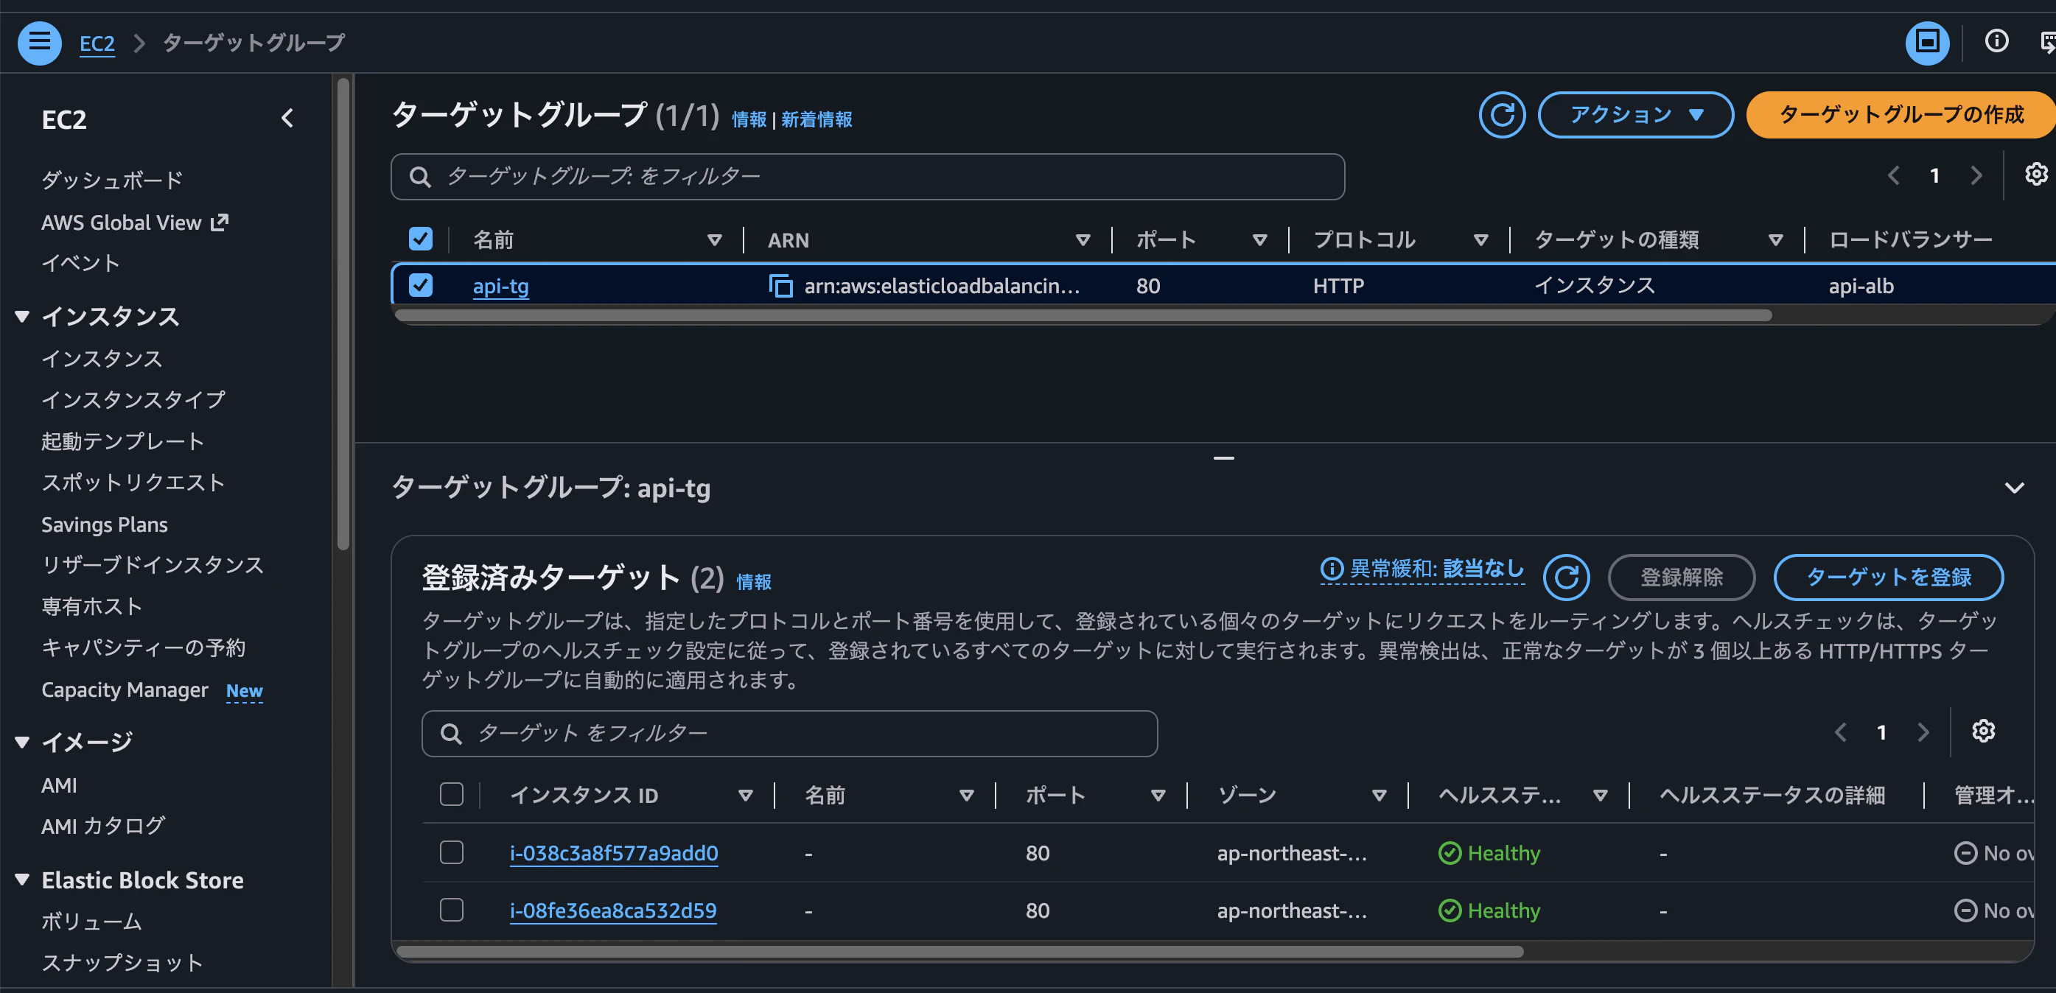Open イベント in sidebar
2056x993 pixels.
[80, 263]
